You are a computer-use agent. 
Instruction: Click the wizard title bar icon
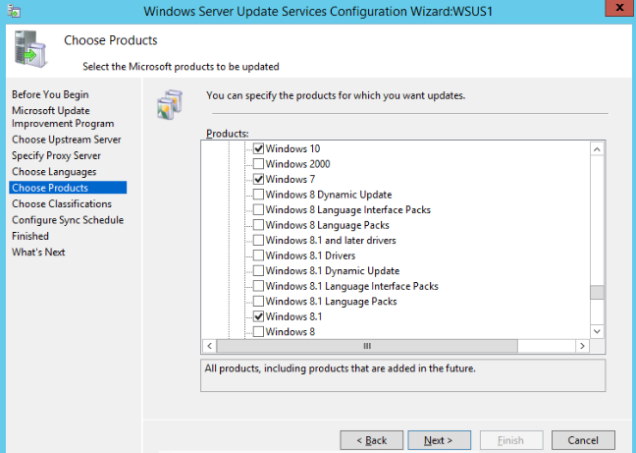point(14,11)
